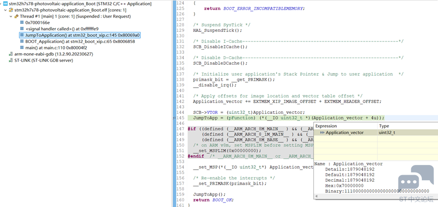438x207 pixels.
Task: Collapse the Boot.elf process node
Action: pyautogui.click(x=6, y=10)
